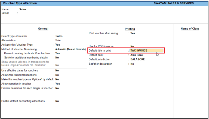This screenshot has height=119, width=209.
Task: Click the Default bank label
Action: click(x=96, y=55)
